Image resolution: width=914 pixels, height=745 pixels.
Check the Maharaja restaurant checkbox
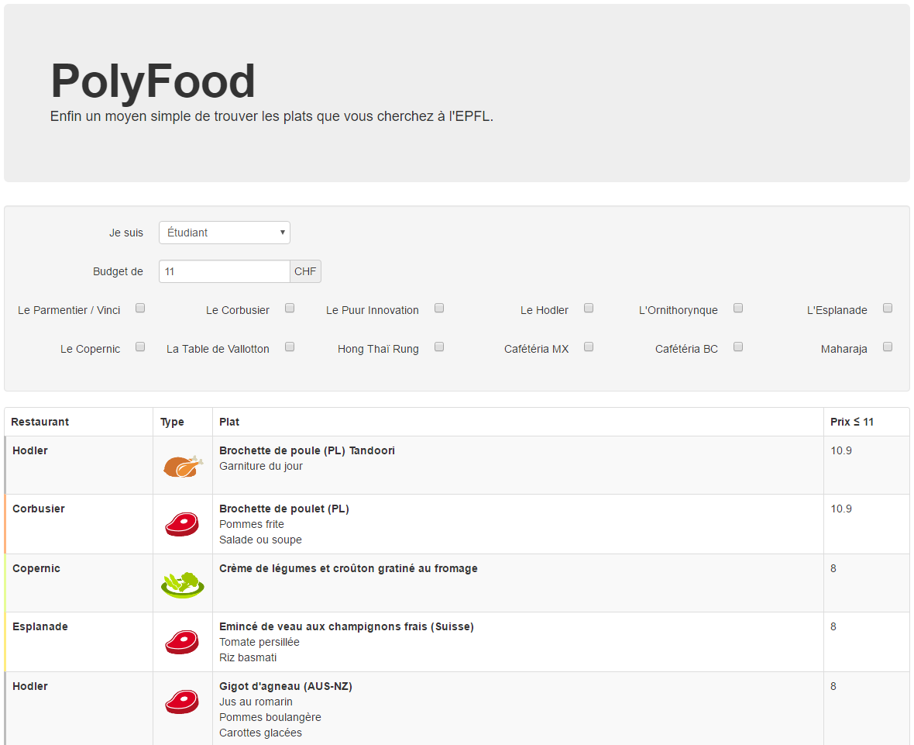click(888, 347)
